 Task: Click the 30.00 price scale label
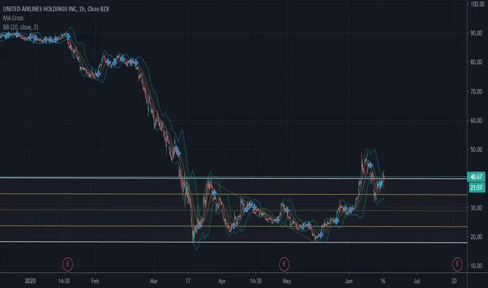click(476, 208)
